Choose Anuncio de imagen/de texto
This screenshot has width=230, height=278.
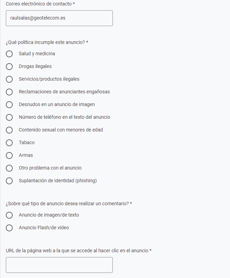coord(9,215)
